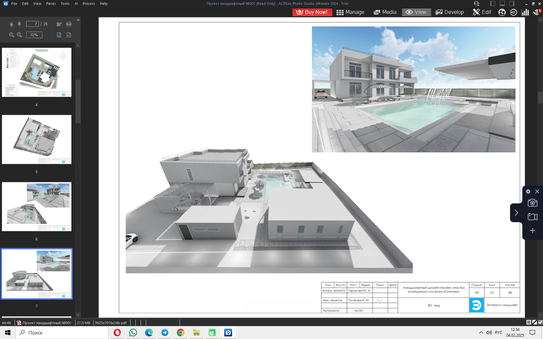Open the 365 mode icon
Image resolution: width=543 pixels, height=339 pixels.
513,12
